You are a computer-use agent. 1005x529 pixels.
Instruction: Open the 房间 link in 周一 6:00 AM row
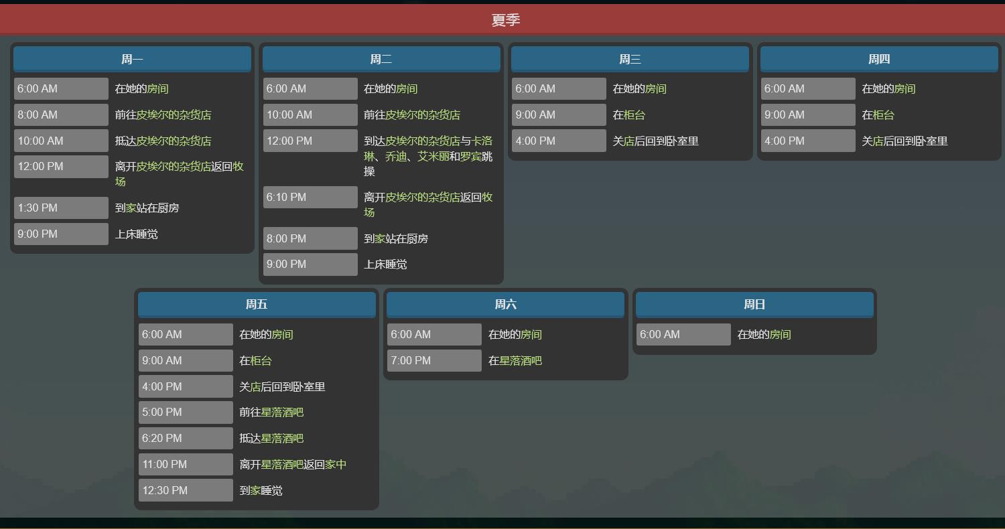158,88
